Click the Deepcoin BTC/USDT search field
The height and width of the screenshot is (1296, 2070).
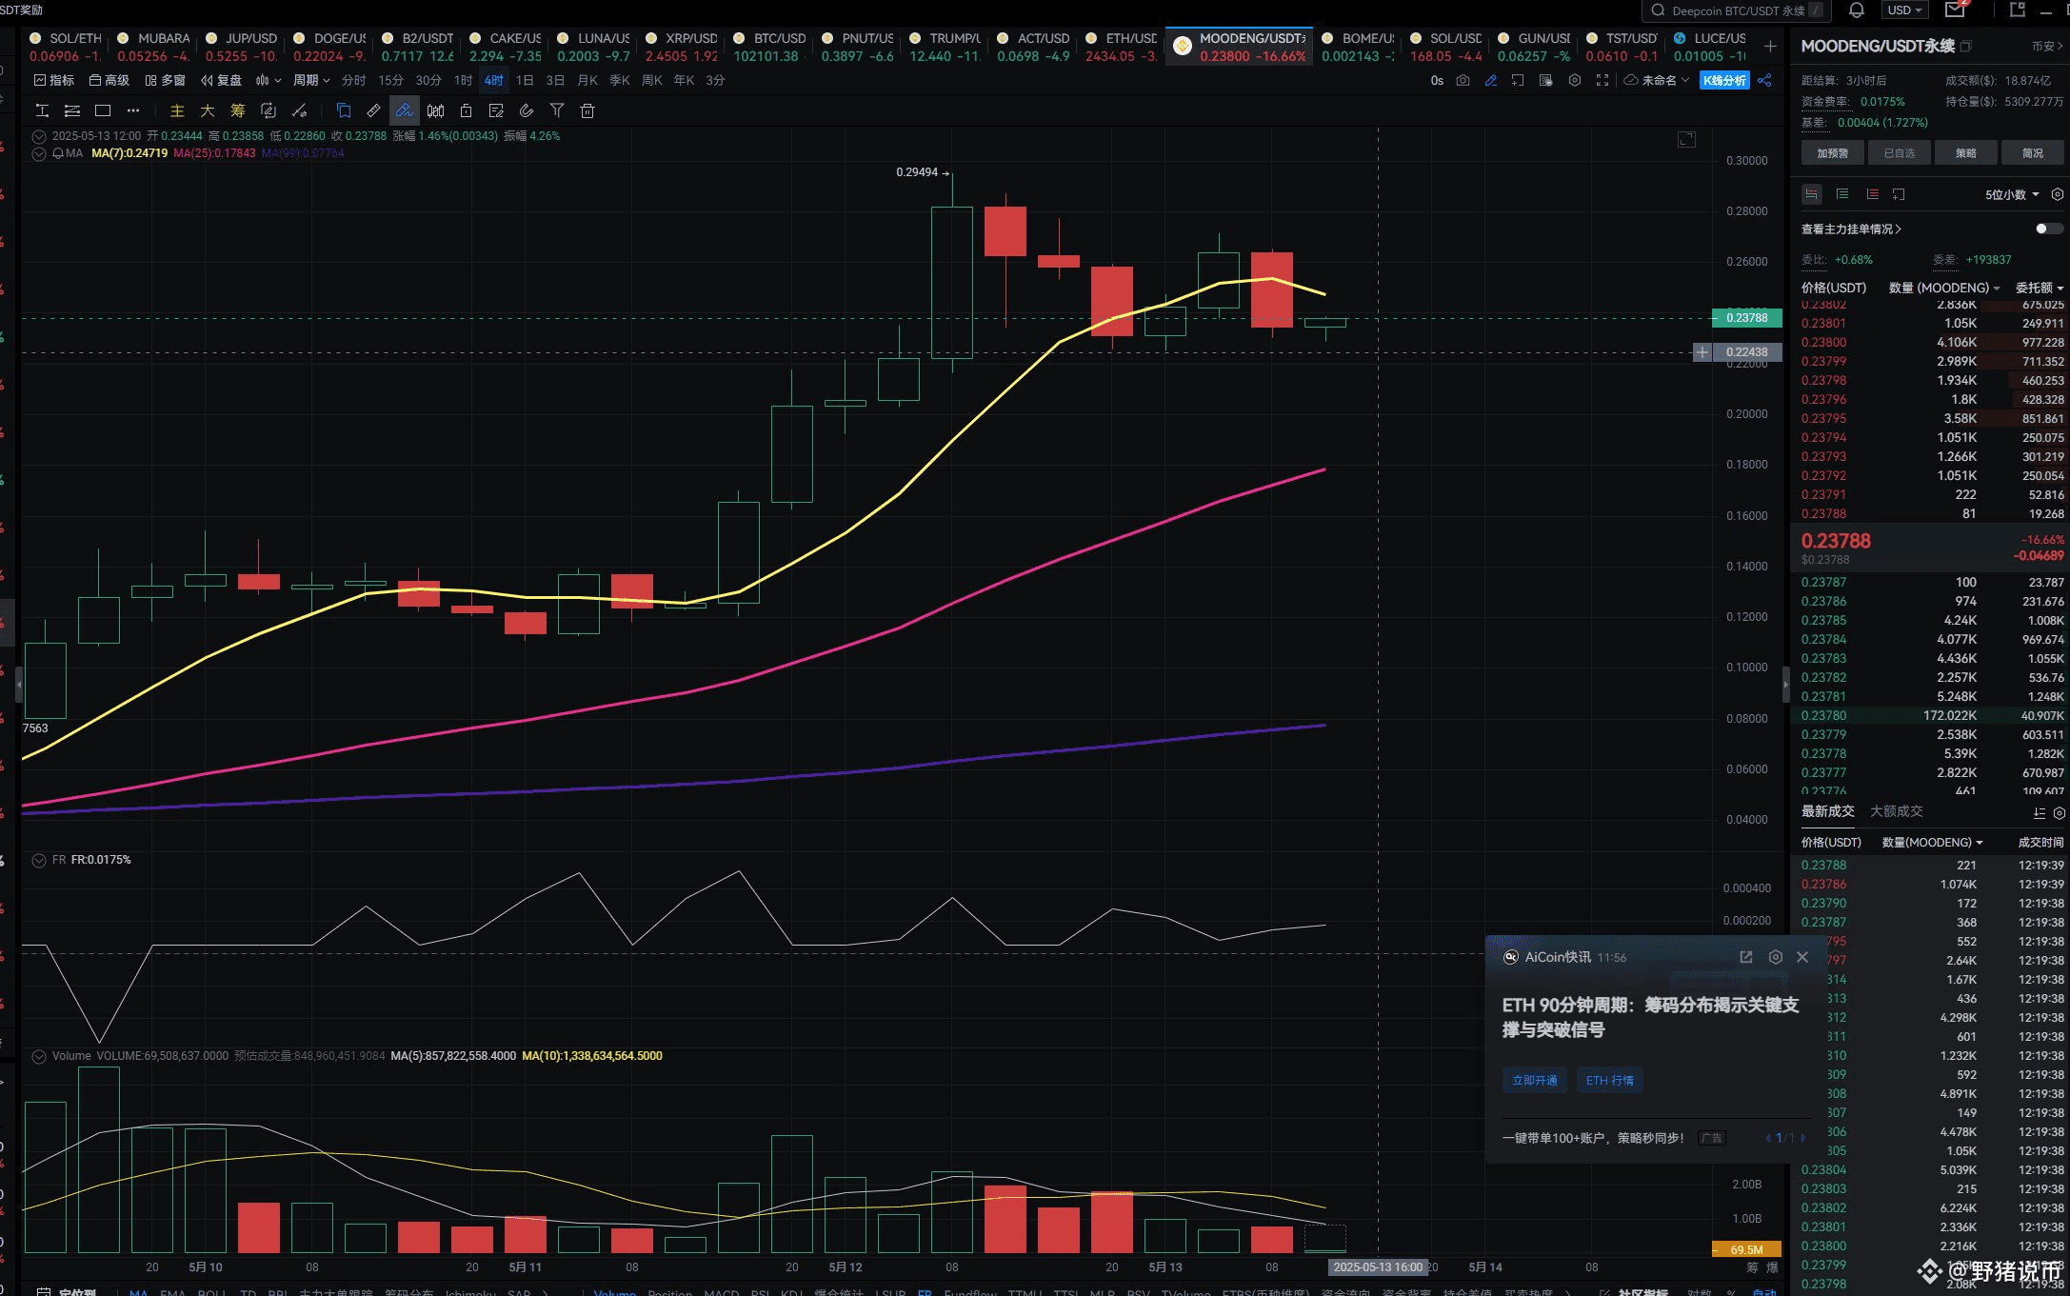tap(1737, 10)
